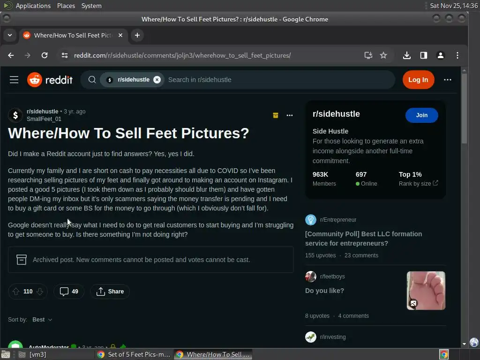The height and width of the screenshot is (360, 480).
Task: Open the tab search dropdown arrow
Action: click(x=10, y=35)
